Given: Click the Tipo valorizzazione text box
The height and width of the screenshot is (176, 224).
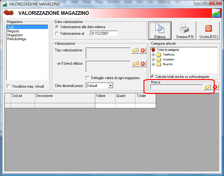Looking at the screenshot, I should point(108,53).
